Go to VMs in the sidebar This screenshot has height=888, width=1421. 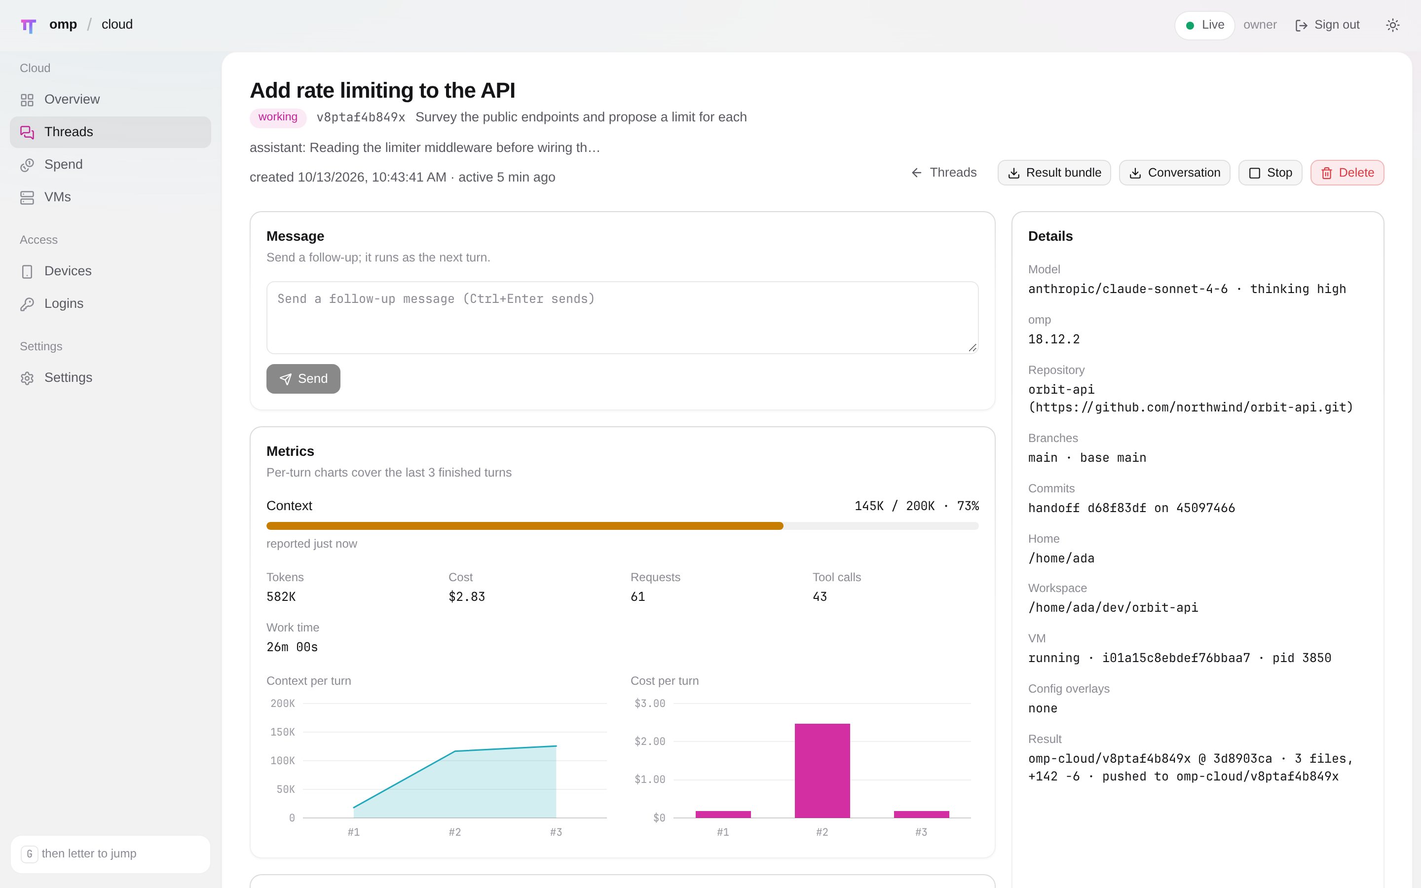pos(111,197)
